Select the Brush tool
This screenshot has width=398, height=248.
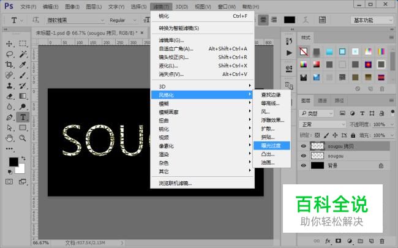point(23,75)
